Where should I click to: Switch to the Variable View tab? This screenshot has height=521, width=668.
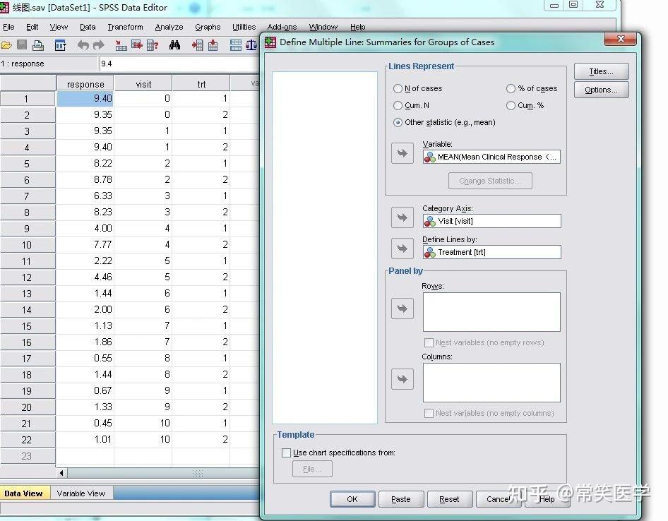[x=81, y=493]
